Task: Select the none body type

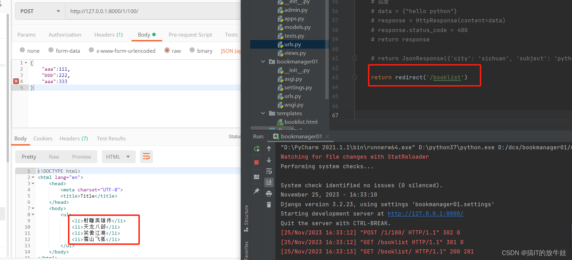Action: pyautogui.click(x=22, y=50)
